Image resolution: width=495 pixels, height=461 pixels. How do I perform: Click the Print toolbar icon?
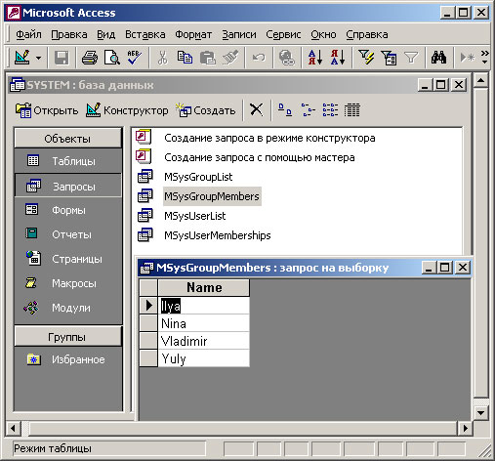click(x=90, y=58)
